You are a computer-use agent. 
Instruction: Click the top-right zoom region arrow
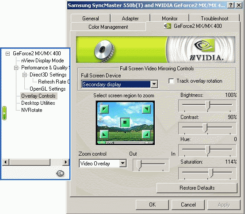click(x=146, y=109)
